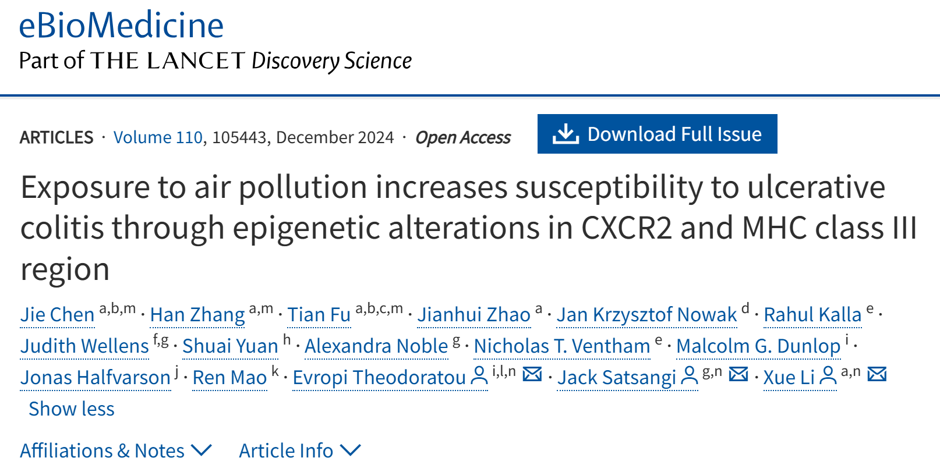Click the envelope icon beside Jack Satsangi
This screenshot has height=472, width=940.
click(x=738, y=374)
